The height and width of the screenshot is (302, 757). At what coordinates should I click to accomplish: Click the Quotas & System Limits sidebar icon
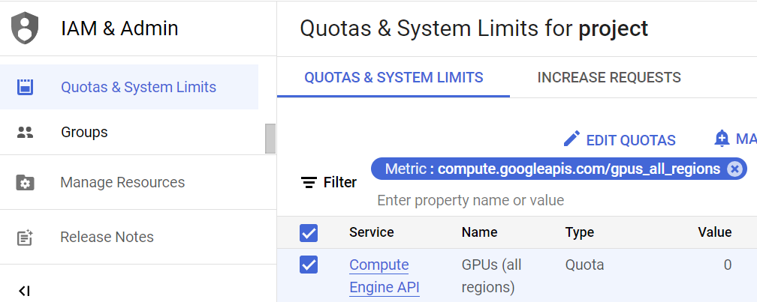point(26,87)
